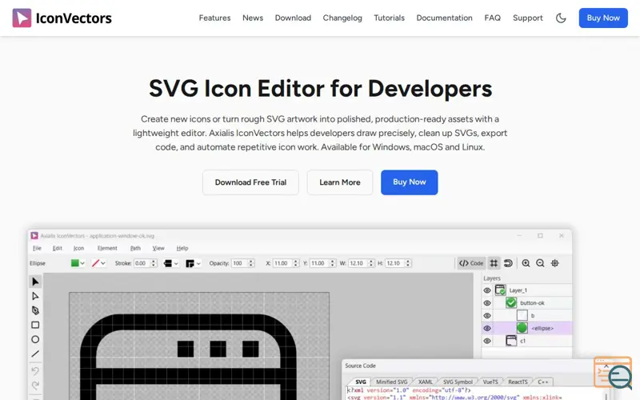640x400 pixels.
Task: Click the W width spinner
Action: point(371,263)
